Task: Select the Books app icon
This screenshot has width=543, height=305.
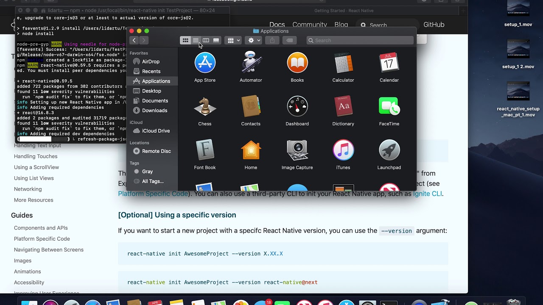Action: pyautogui.click(x=297, y=63)
